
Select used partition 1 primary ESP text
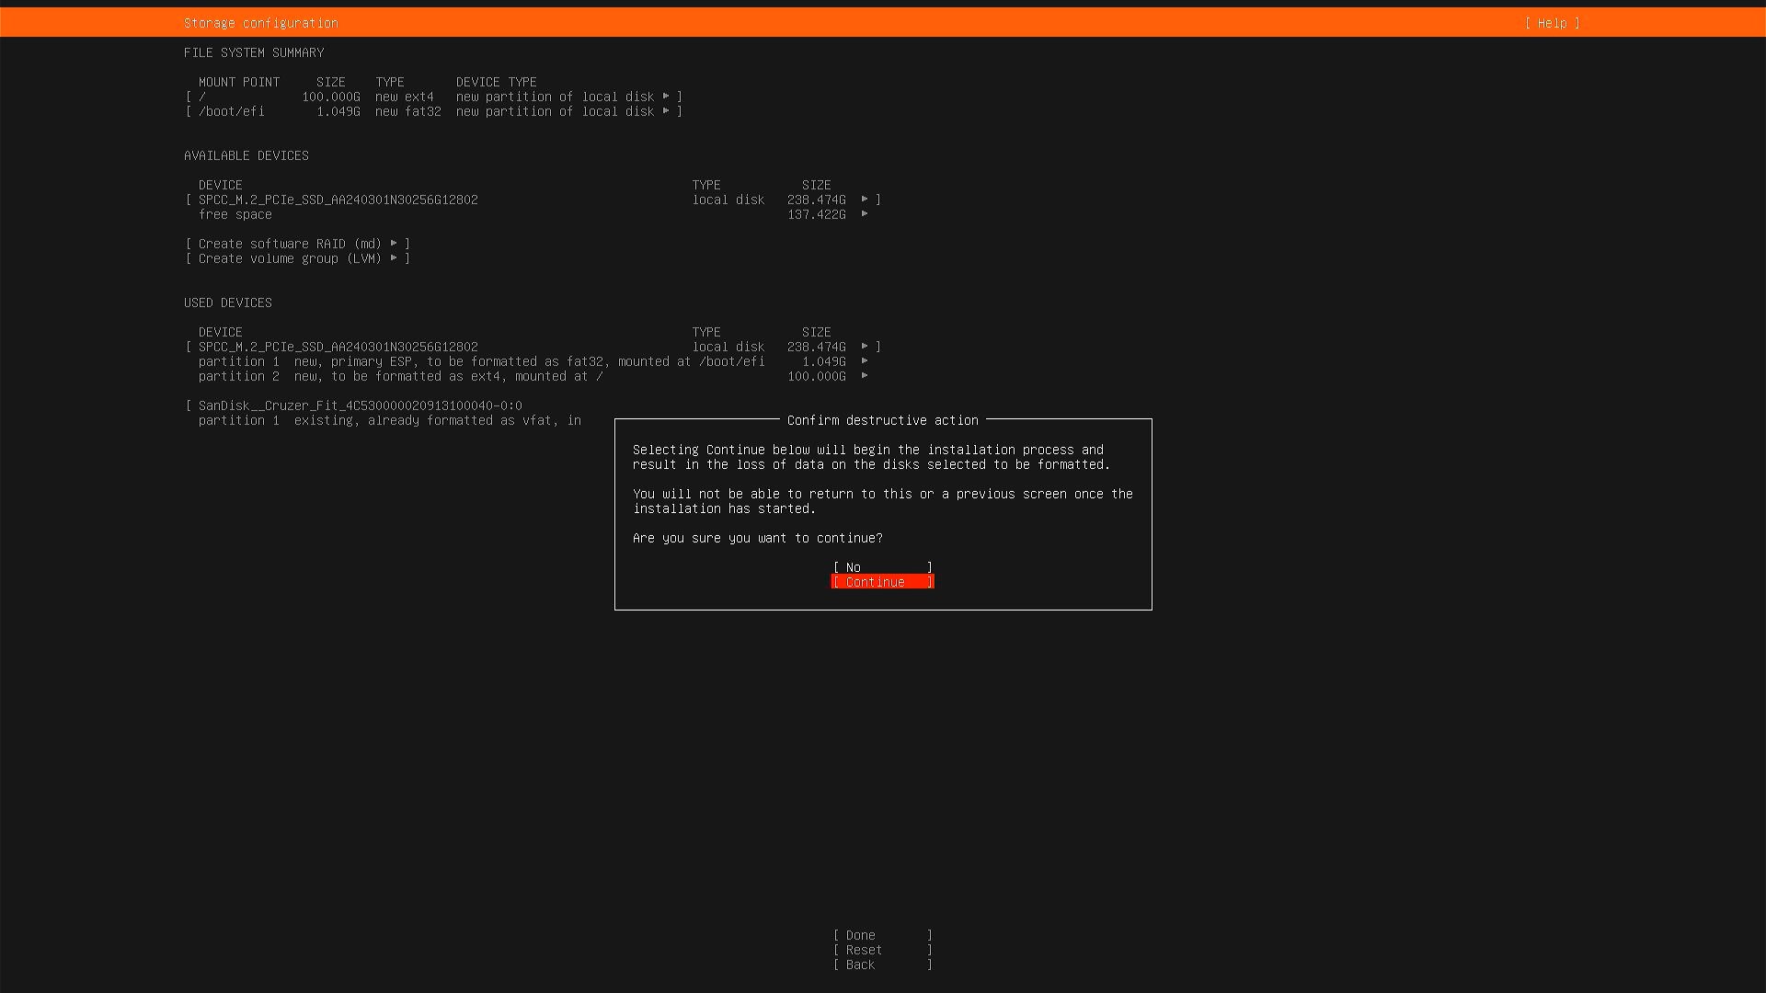[481, 361]
